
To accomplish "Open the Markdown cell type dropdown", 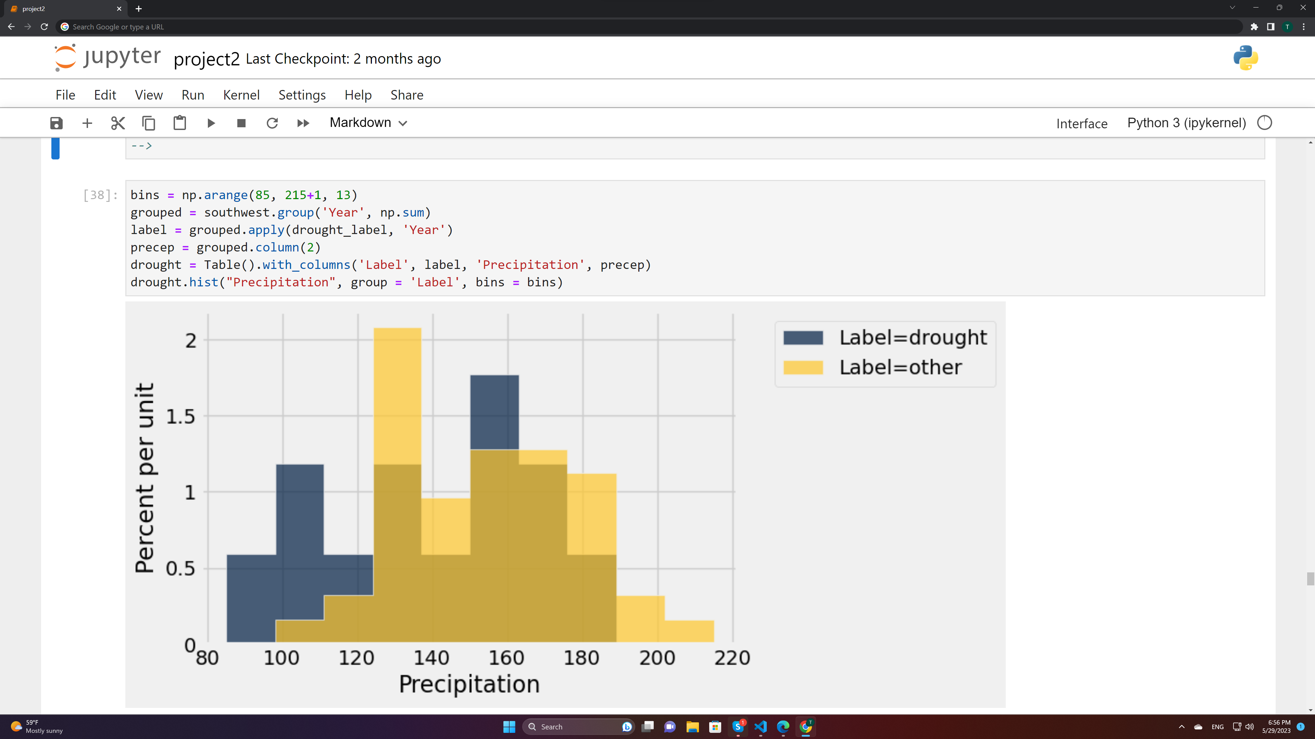I will 368,123.
